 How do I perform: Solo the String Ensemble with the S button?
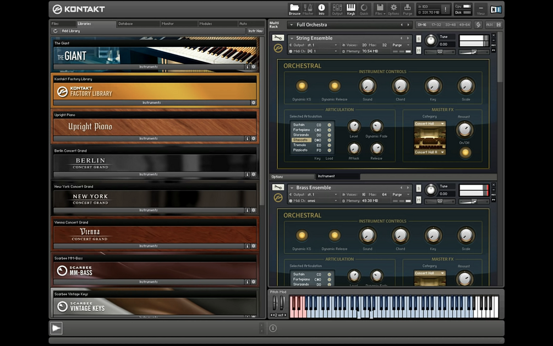(418, 38)
